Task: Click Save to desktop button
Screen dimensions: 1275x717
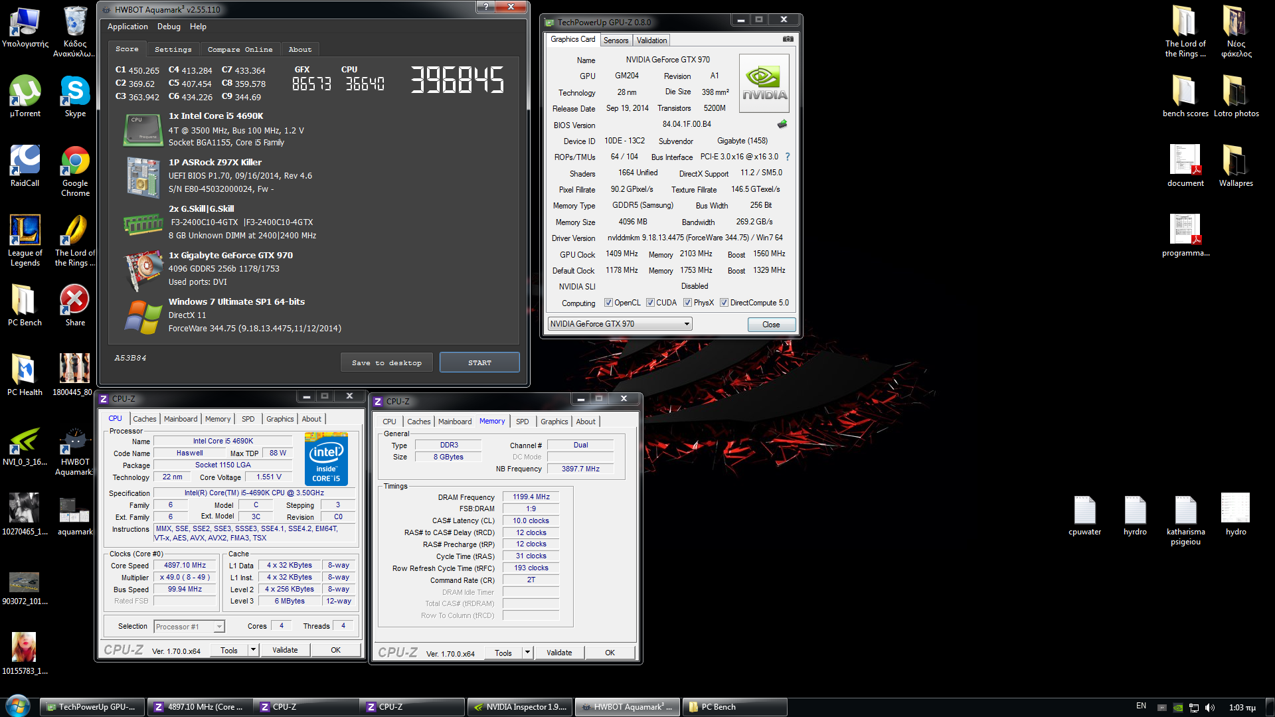Action: [386, 362]
